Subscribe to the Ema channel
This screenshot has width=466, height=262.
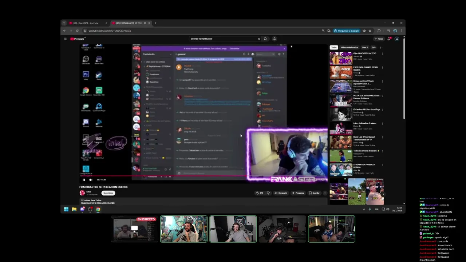click(x=108, y=193)
